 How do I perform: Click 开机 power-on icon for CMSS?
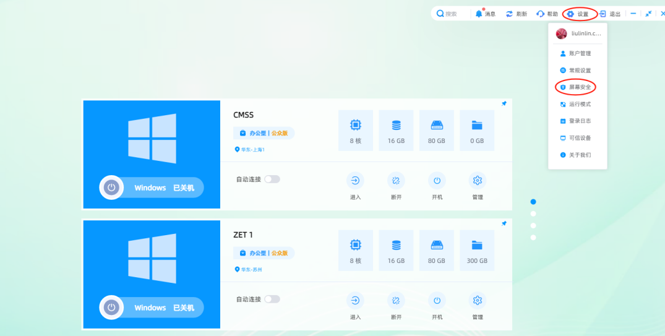[x=437, y=181]
